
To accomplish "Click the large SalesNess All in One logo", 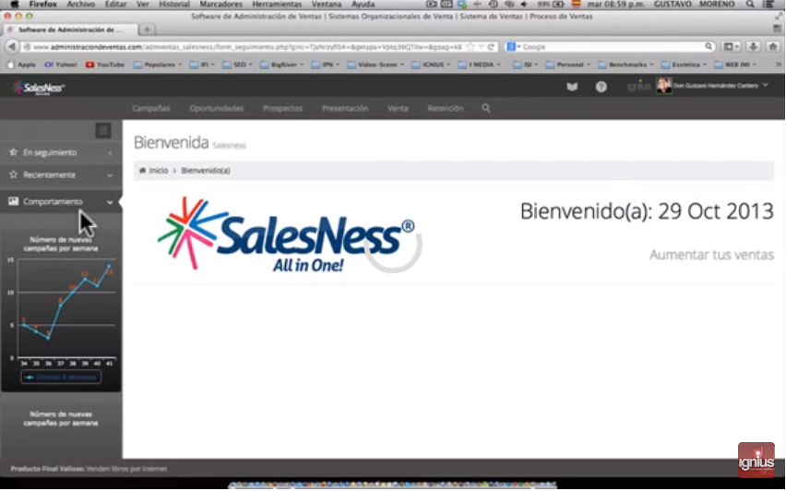I will tap(286, 234).
